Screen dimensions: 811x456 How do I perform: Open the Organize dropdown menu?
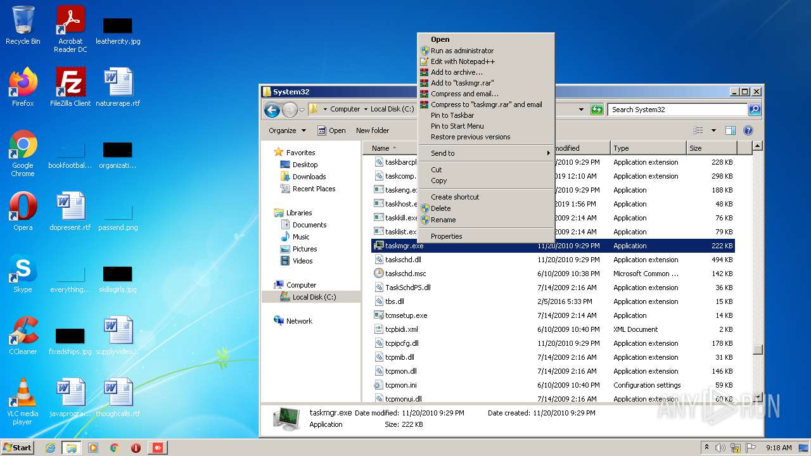(x=287, y=130)
